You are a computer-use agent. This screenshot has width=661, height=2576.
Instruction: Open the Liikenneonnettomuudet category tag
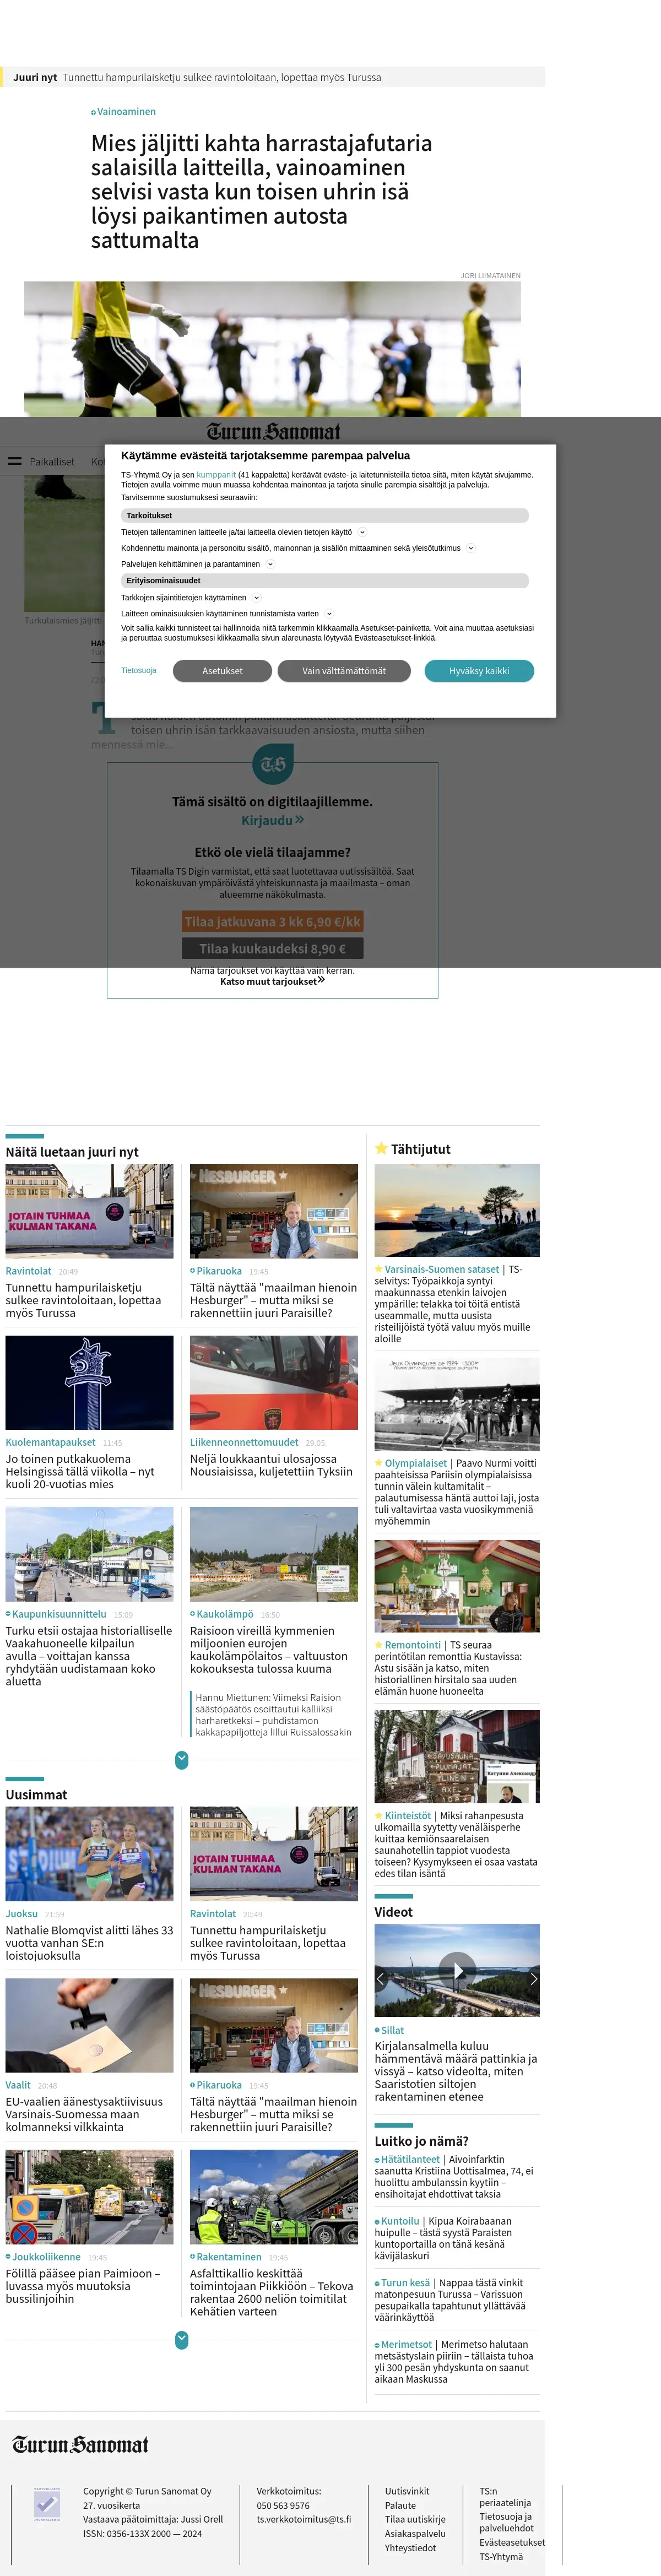244,1442
